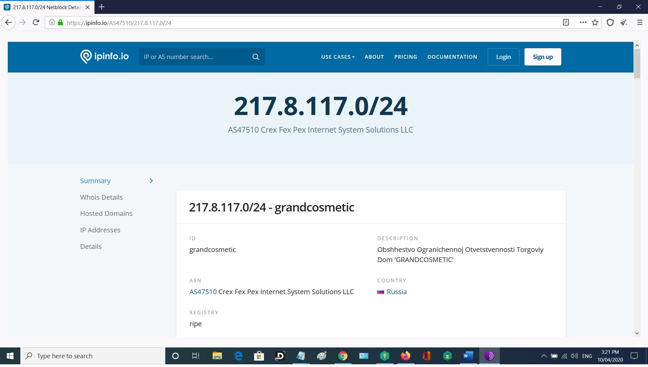Open the Whois Details section

pyautogui.click(x=101, y=197)
